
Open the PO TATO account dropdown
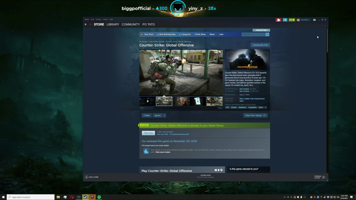click(305, 20)
